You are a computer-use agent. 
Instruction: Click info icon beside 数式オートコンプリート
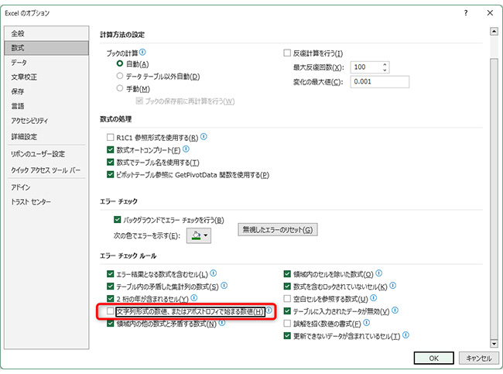(x=186, y=149)
